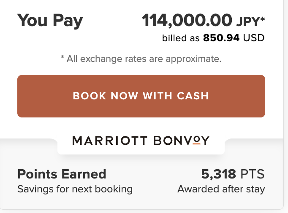Screen dimensions: 288x213
Task: Click the Points Earned heading
Action: pos(62,174)
